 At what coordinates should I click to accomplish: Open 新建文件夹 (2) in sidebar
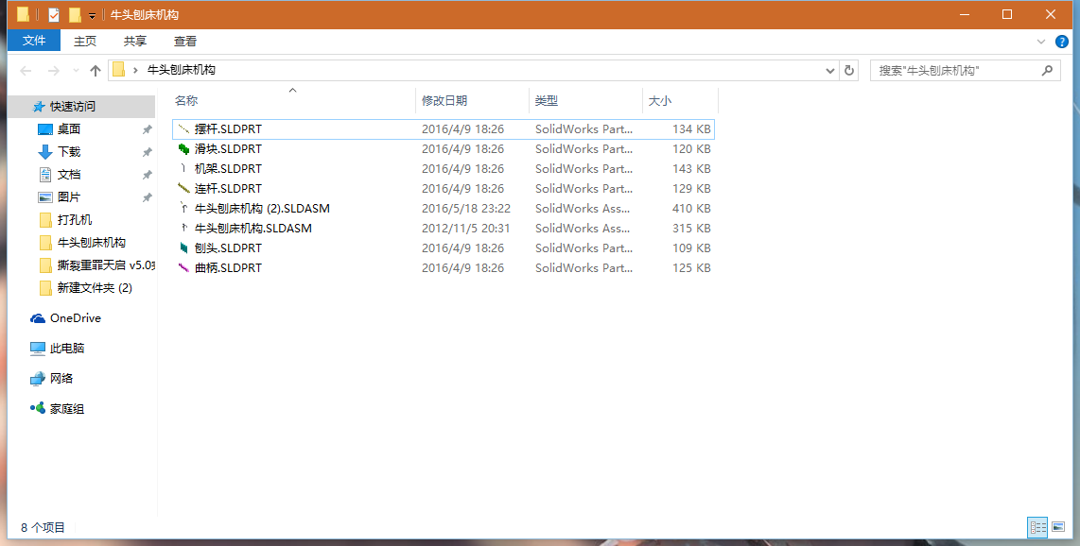click(95, 288)
